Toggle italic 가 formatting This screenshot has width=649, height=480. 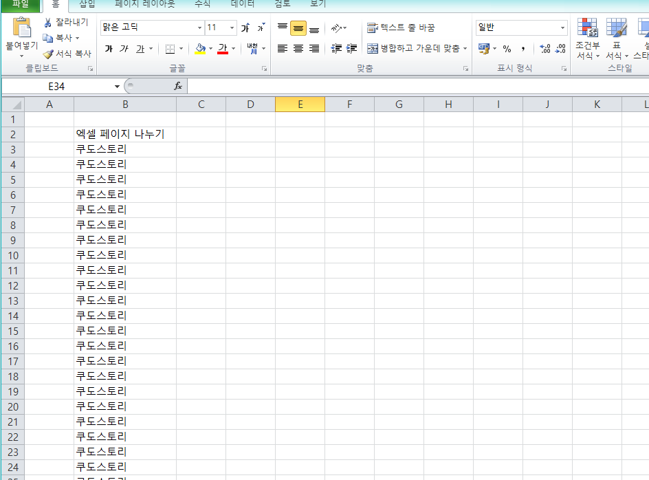(124, 49)
